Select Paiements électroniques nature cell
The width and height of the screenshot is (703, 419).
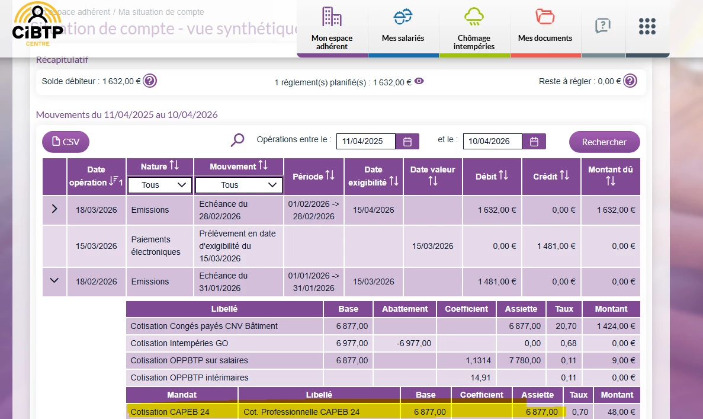pos(160,247)
